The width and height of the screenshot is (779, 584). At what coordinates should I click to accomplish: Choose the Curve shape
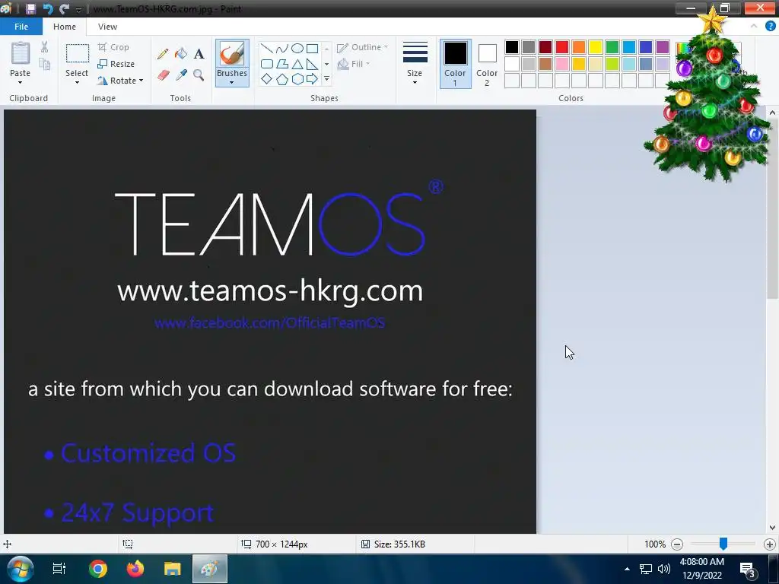[281, 49]
